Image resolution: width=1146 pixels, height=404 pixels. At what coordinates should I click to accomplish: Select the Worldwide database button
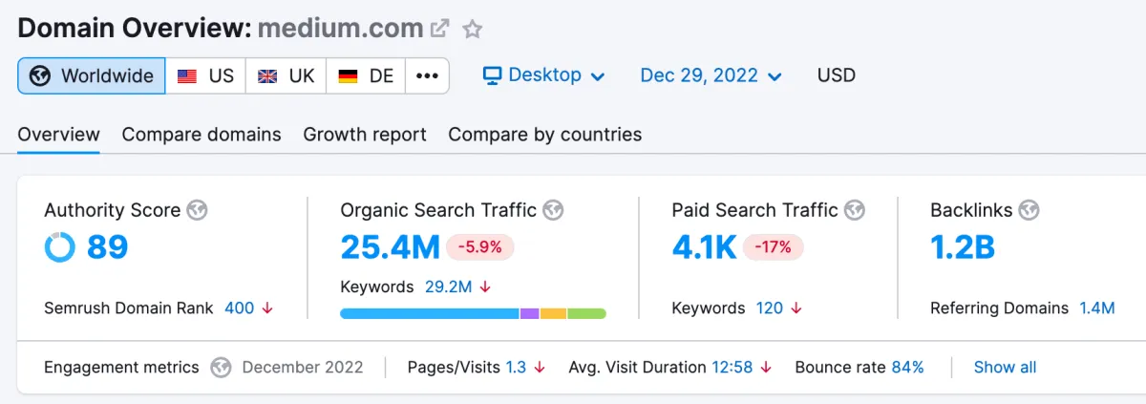(92, 75)
